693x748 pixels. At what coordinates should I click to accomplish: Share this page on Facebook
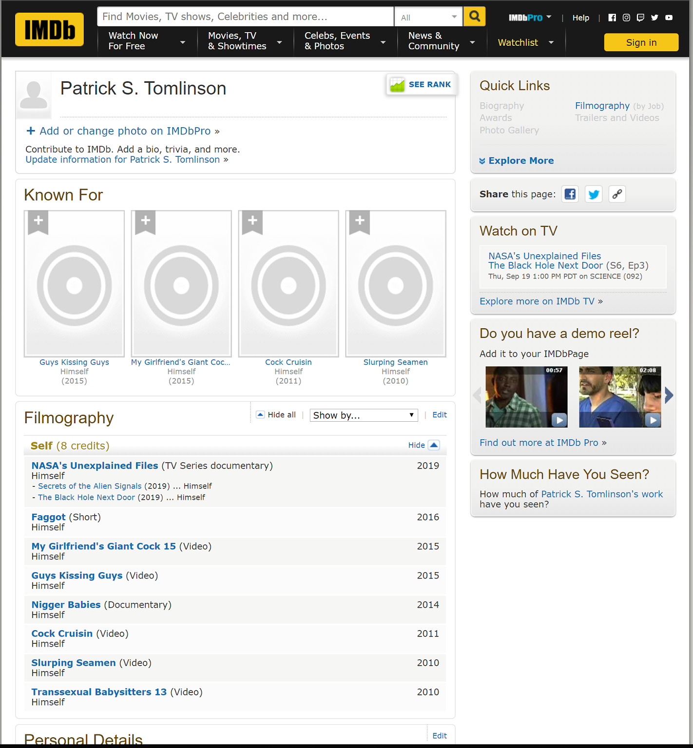click(x=570, y=194)
